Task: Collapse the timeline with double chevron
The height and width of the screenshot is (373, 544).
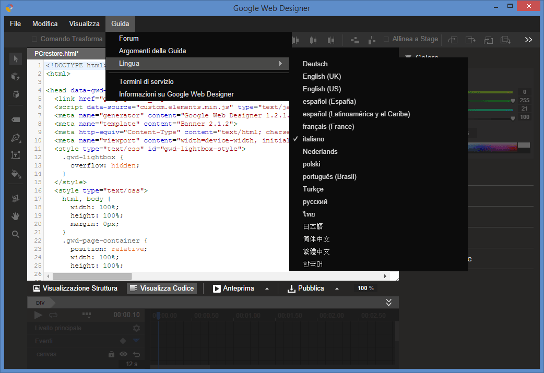Action: [389, 302]
